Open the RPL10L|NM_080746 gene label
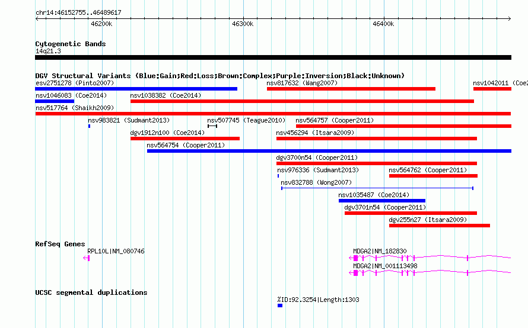Viewport: 528px width, 328px height. pos(116,251)
